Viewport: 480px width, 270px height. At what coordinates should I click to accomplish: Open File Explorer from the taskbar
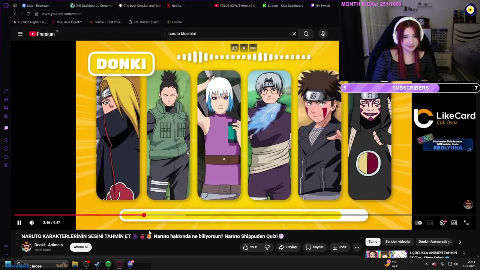pyautogui.click(x=75, y=264)
